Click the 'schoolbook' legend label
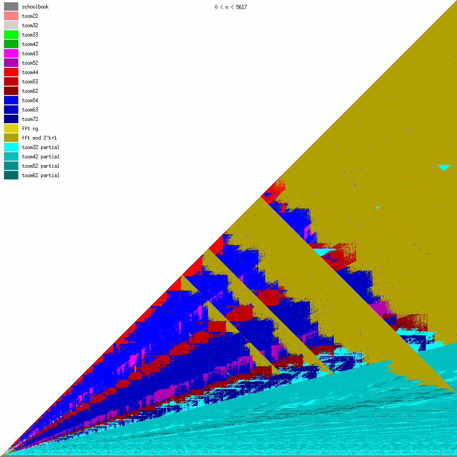 [x=35, y=7]
